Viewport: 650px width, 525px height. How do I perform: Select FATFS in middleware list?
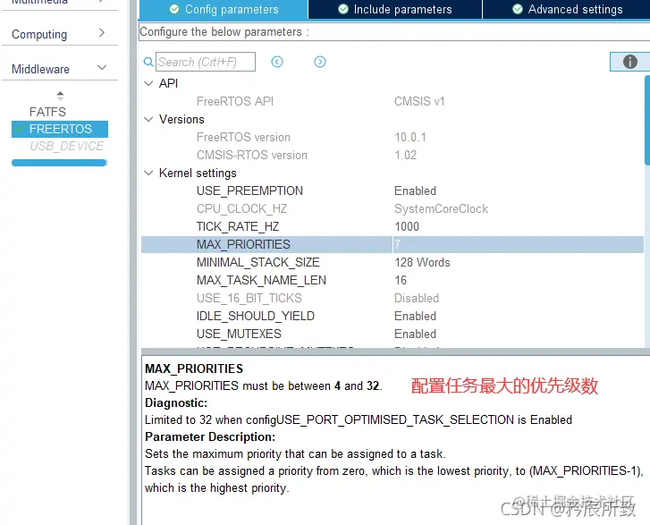pos(47,112)
